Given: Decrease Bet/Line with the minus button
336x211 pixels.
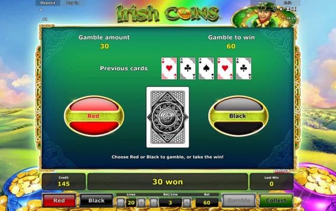Looking at the screenshot, I should 153,203.
